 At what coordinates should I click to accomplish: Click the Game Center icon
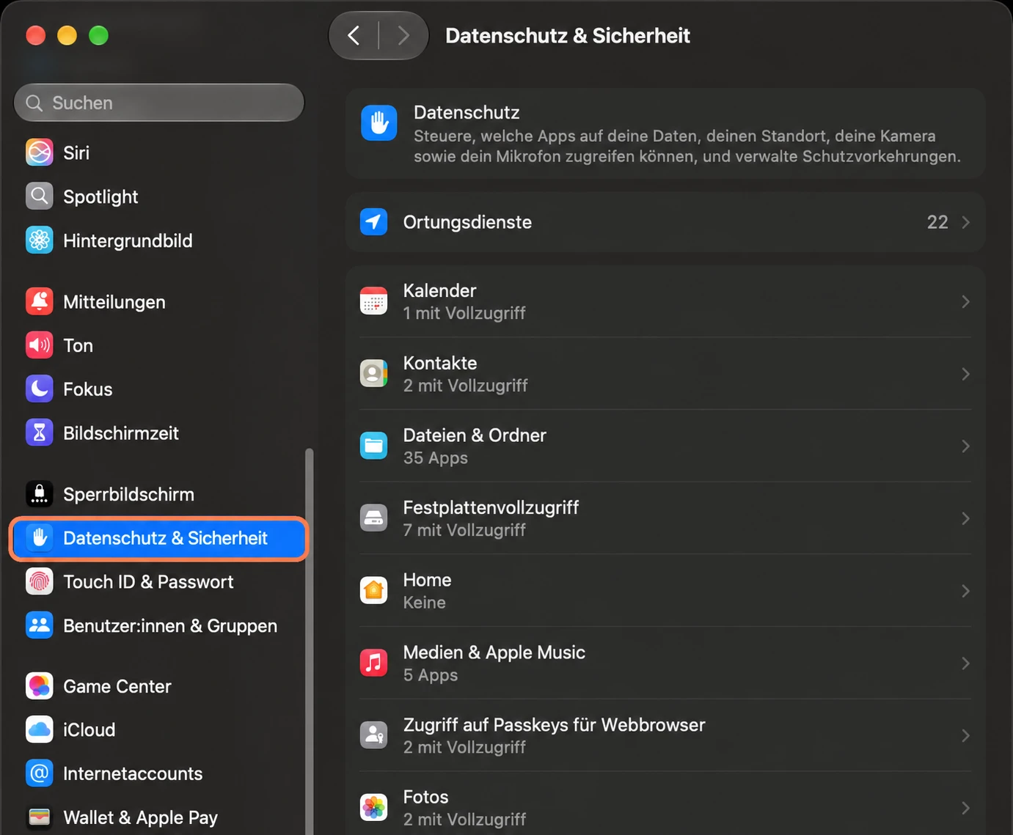pos(40,686)
